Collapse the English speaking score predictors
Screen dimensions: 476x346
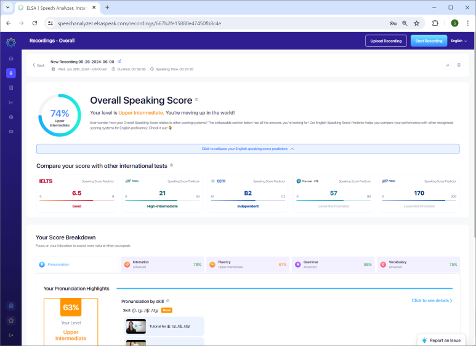pos(248,149)
